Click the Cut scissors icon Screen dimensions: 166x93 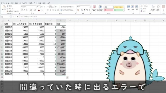(x=8, y=6)
